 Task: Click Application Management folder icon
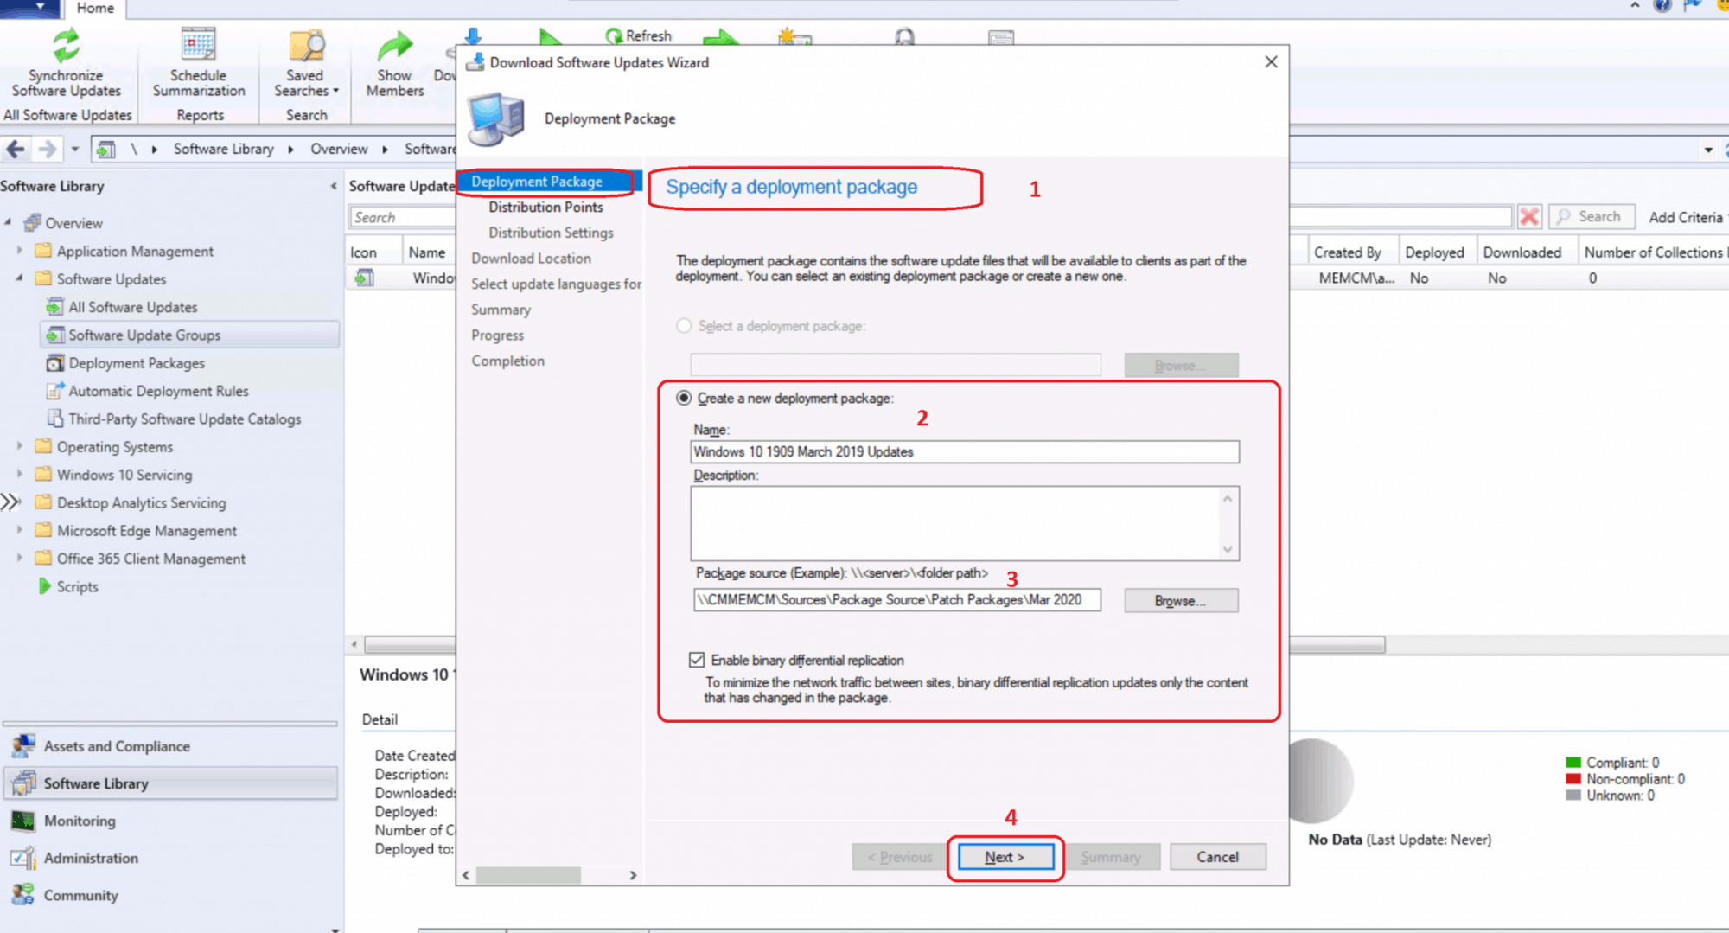pos(43,251)
